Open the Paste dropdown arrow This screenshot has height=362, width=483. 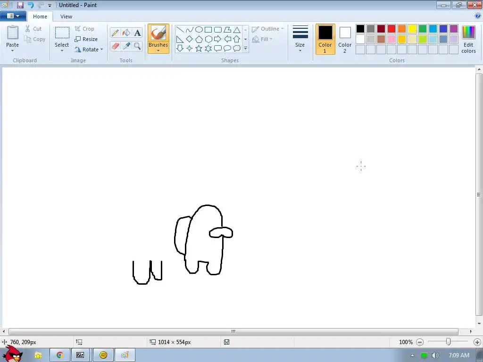click(12, 50)
